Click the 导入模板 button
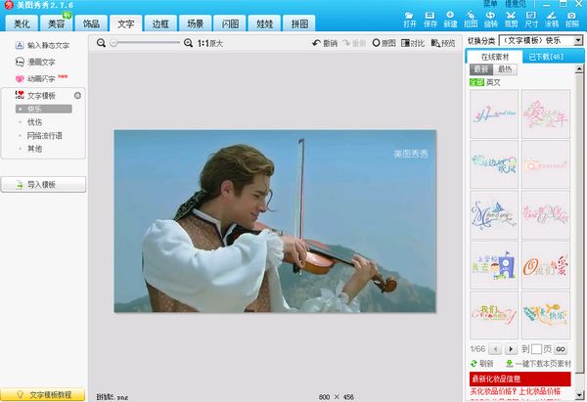This screenshot has width=587, height=402. coord(43,184)
